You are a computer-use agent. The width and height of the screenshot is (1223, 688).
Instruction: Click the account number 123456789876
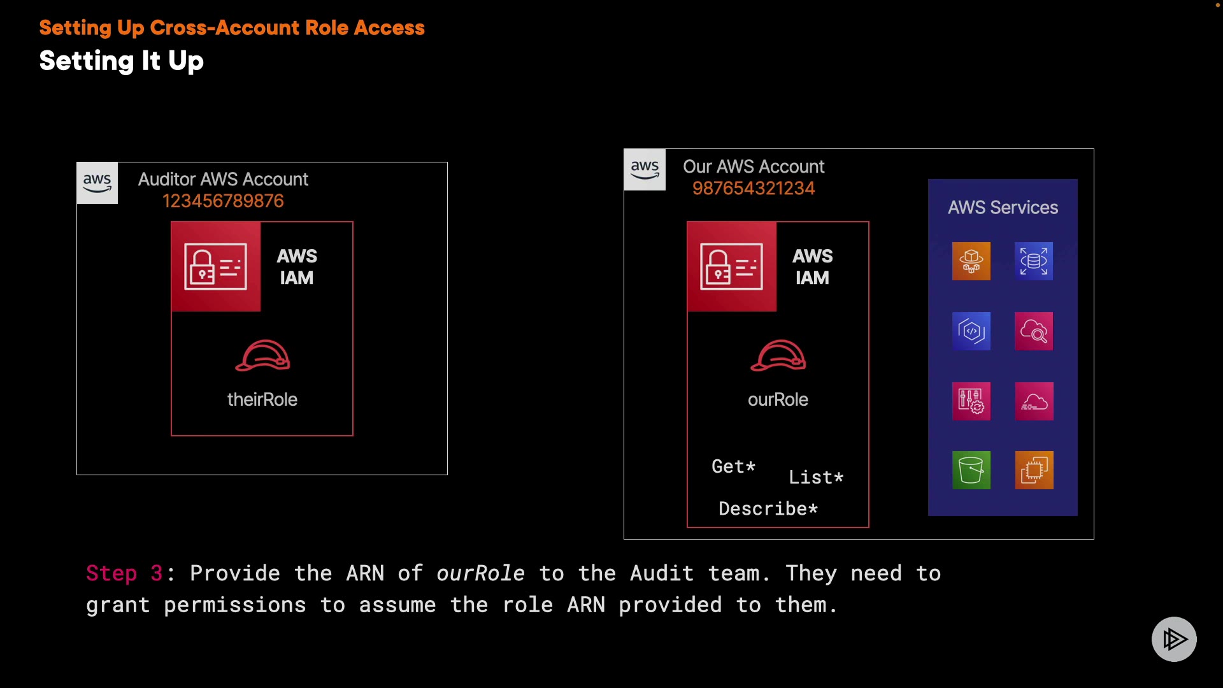pos(223,201)
